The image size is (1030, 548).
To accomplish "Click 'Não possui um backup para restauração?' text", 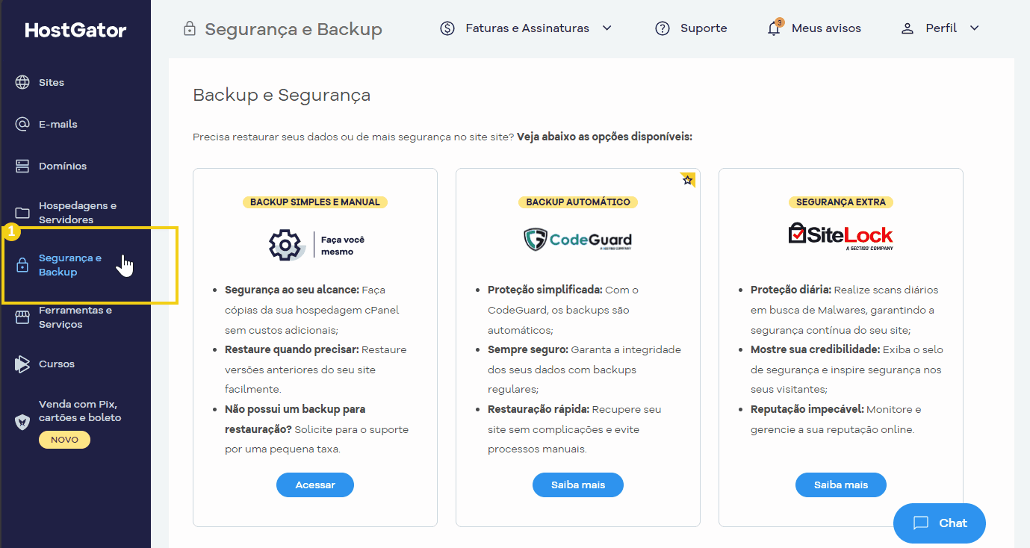I will [295, 420].
